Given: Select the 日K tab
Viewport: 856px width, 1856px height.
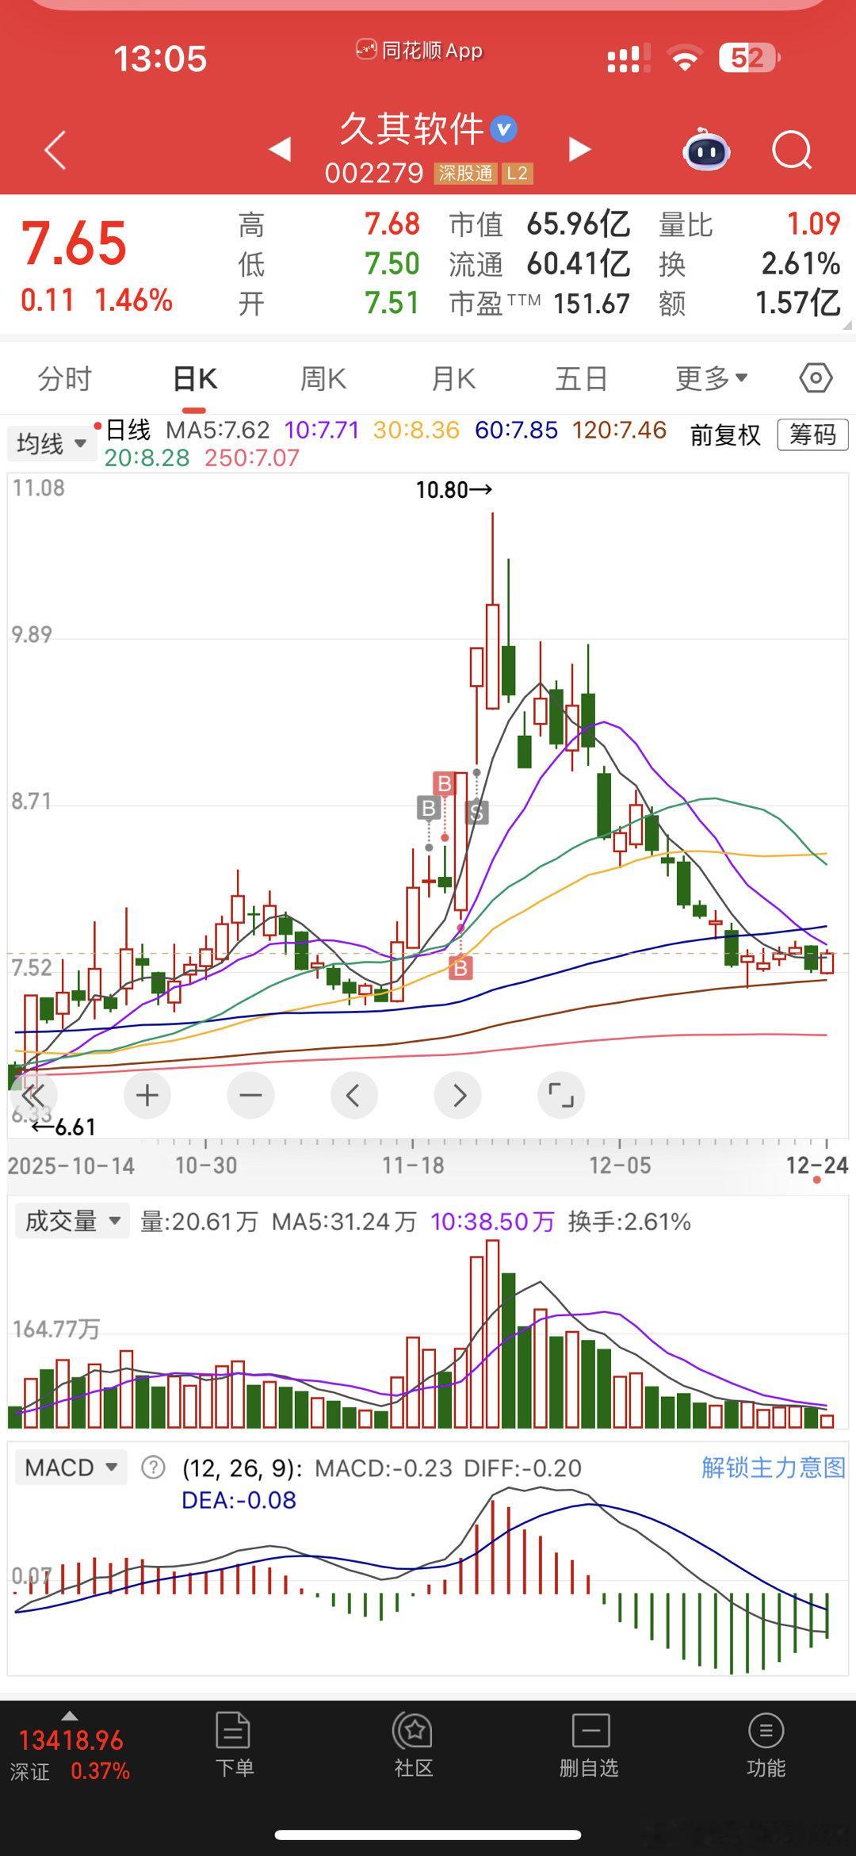Looking at the screenshot, I should (195, 378).
